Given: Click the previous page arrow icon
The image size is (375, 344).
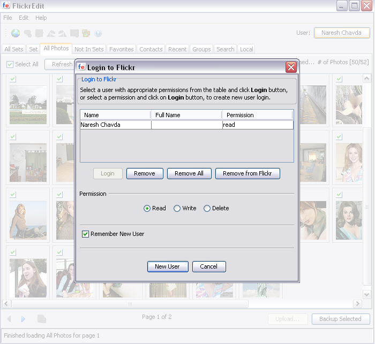Looking at the screenshot, I should (9, 319).
